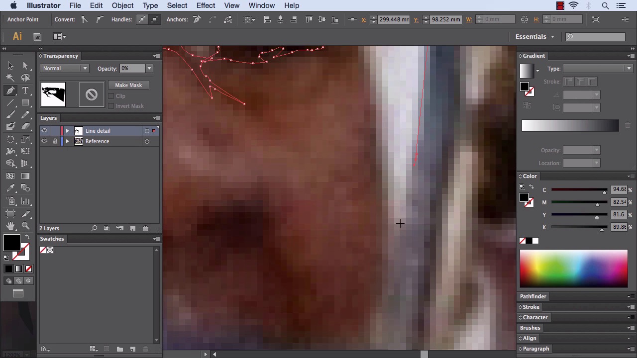Constrain width and height proportions
The width and height of the screenshot is (637, 358).
525,19
